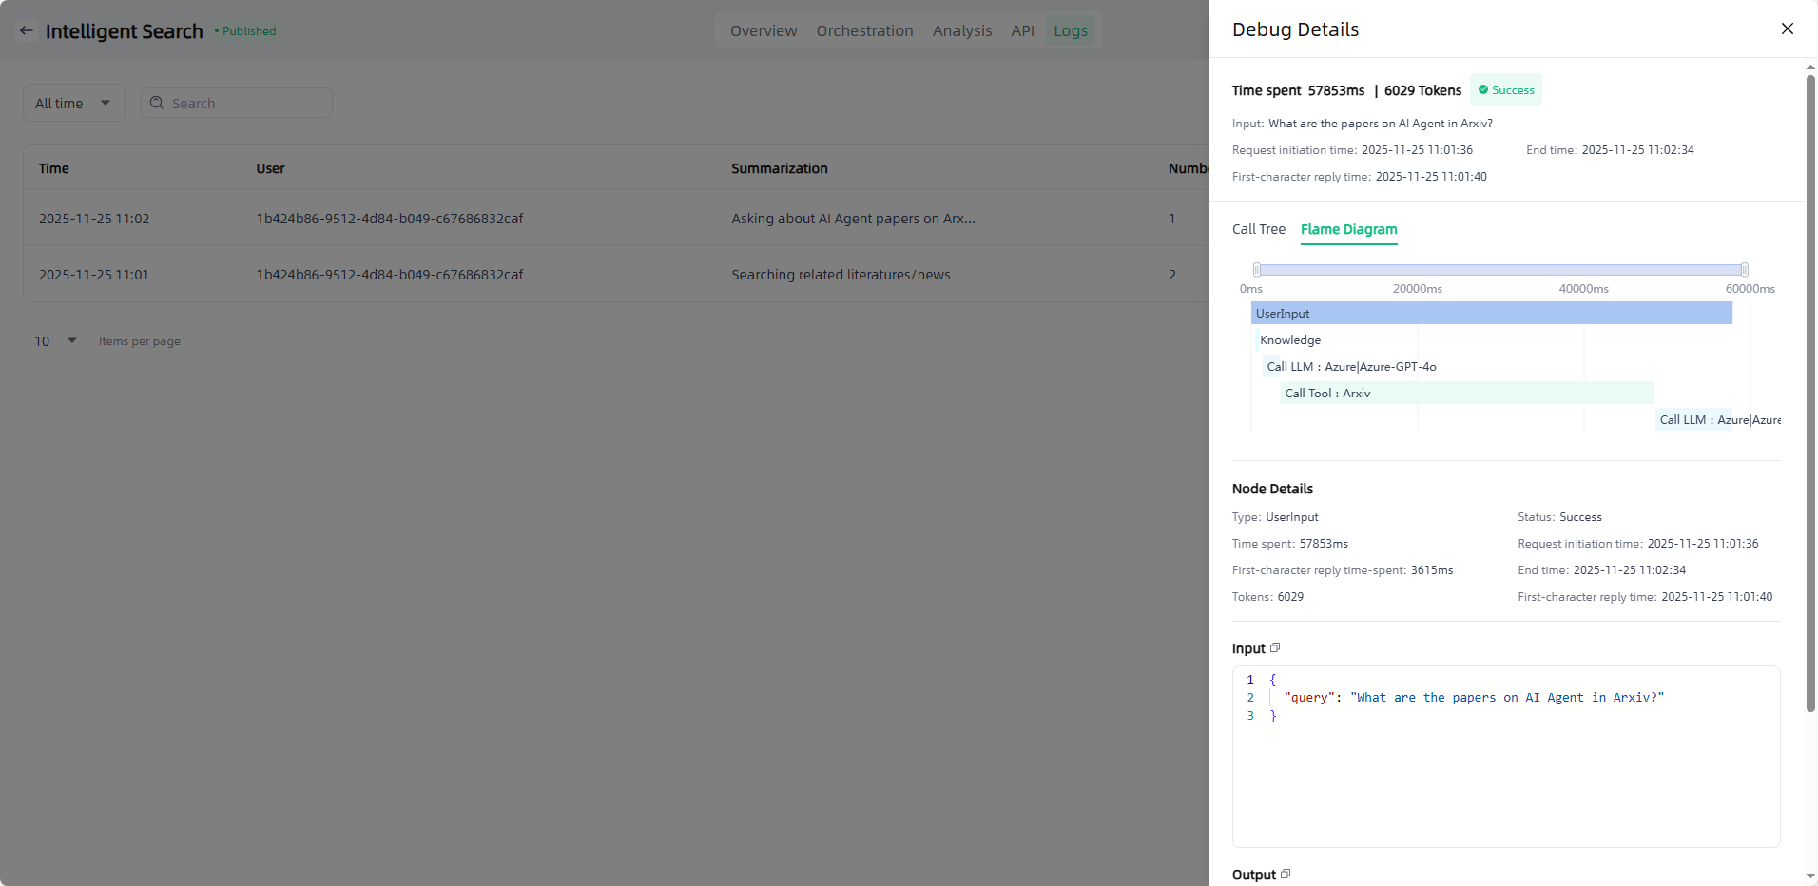Select the UserInput bar in flame diagram

click(1491, 313)
